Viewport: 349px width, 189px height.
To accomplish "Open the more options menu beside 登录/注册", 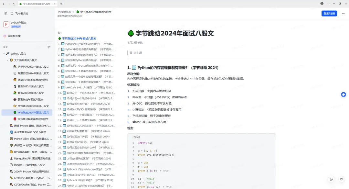I will tap(344, 13).
